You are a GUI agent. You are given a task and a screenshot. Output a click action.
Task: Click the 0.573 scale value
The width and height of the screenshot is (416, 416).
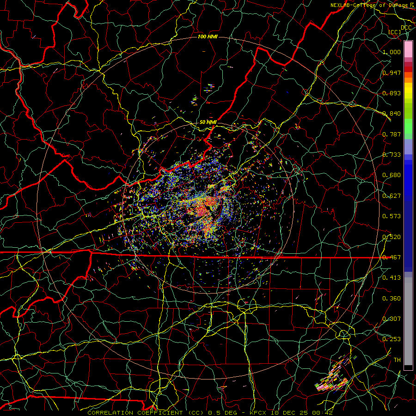click(x=392, y=216)
